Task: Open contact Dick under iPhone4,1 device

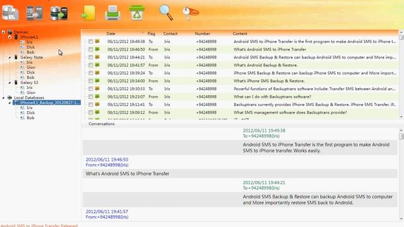Action: coord(30,47)
